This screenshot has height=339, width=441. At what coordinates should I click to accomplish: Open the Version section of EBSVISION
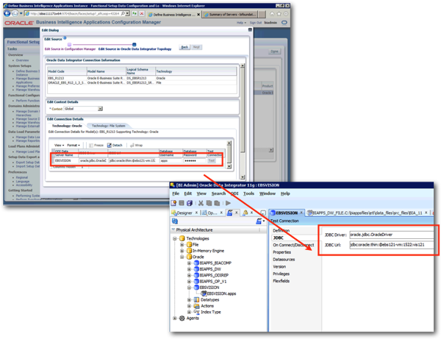(x=279, y=266)
